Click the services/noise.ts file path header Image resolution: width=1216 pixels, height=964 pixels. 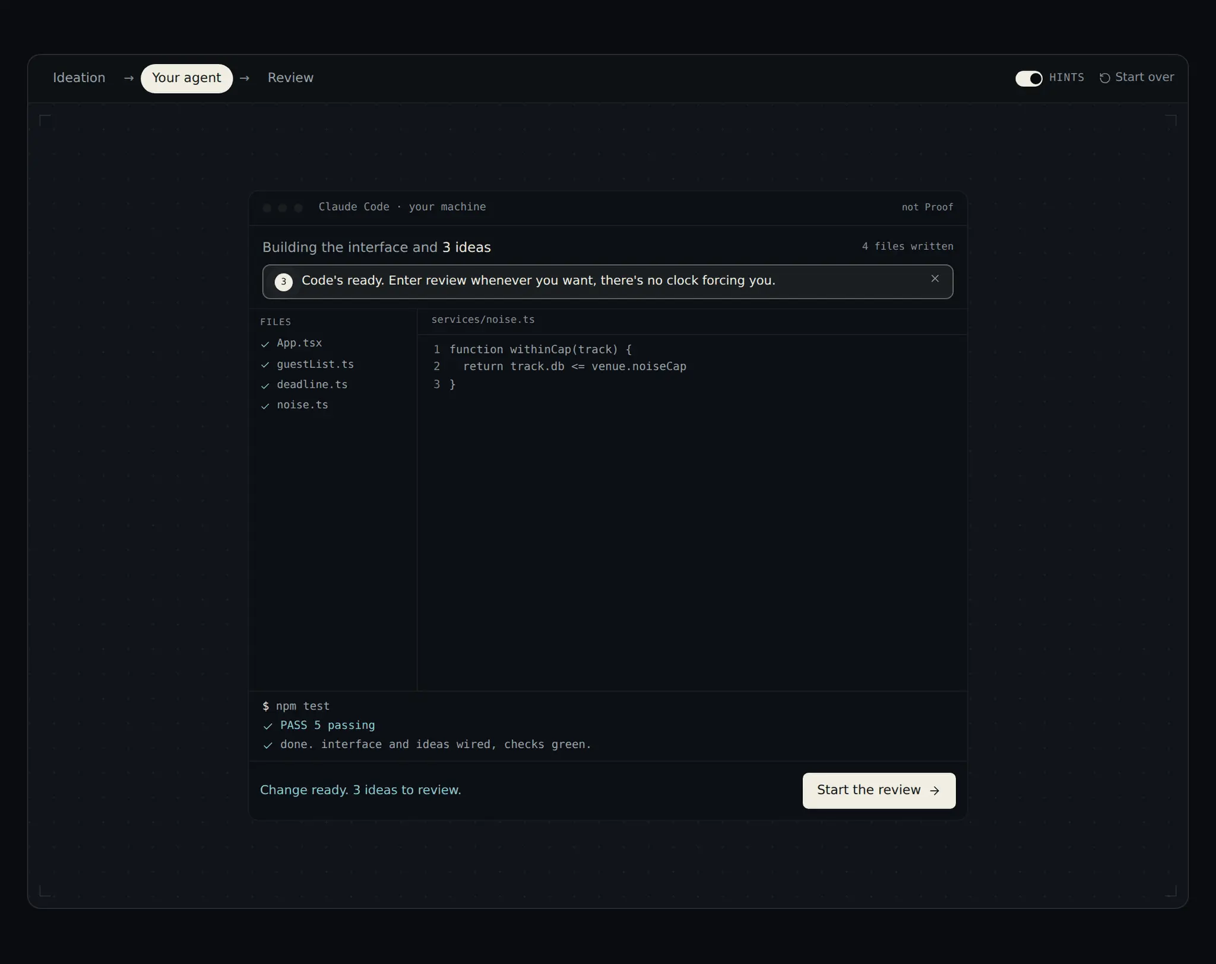(x=483, y=320)
